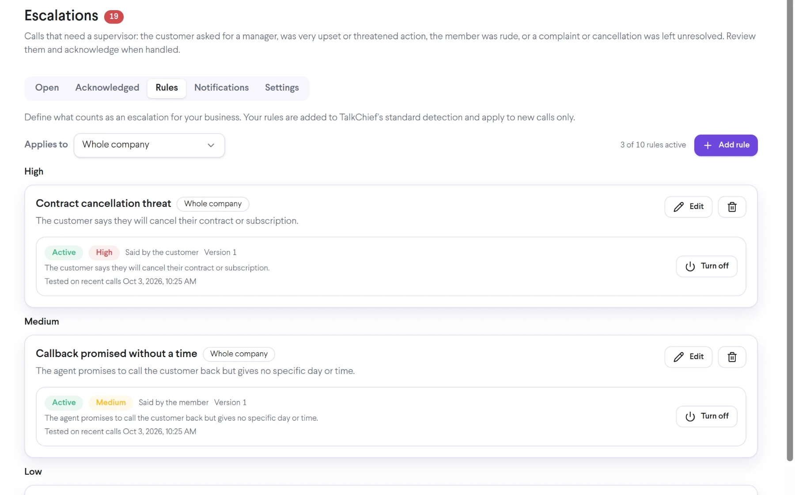Delete the Contract cancellation threat rule
Screen dimensions: 795x495
pyautogui.click(x=732, y=207)
